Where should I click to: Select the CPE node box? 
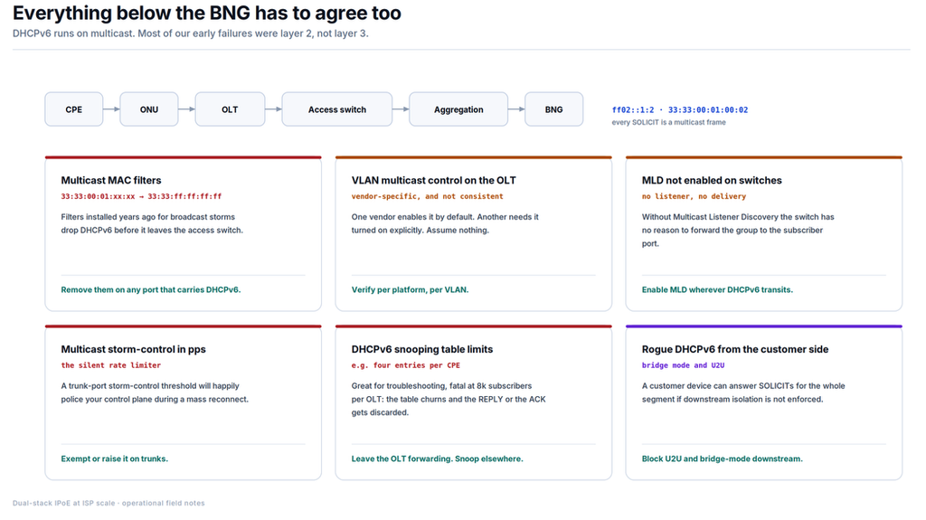coord(74,109)
